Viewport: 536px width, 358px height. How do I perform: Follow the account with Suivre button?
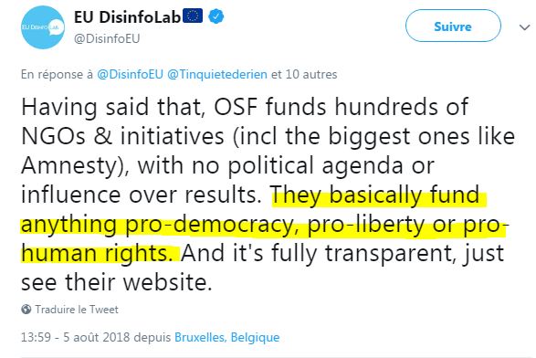coord(453,26)
